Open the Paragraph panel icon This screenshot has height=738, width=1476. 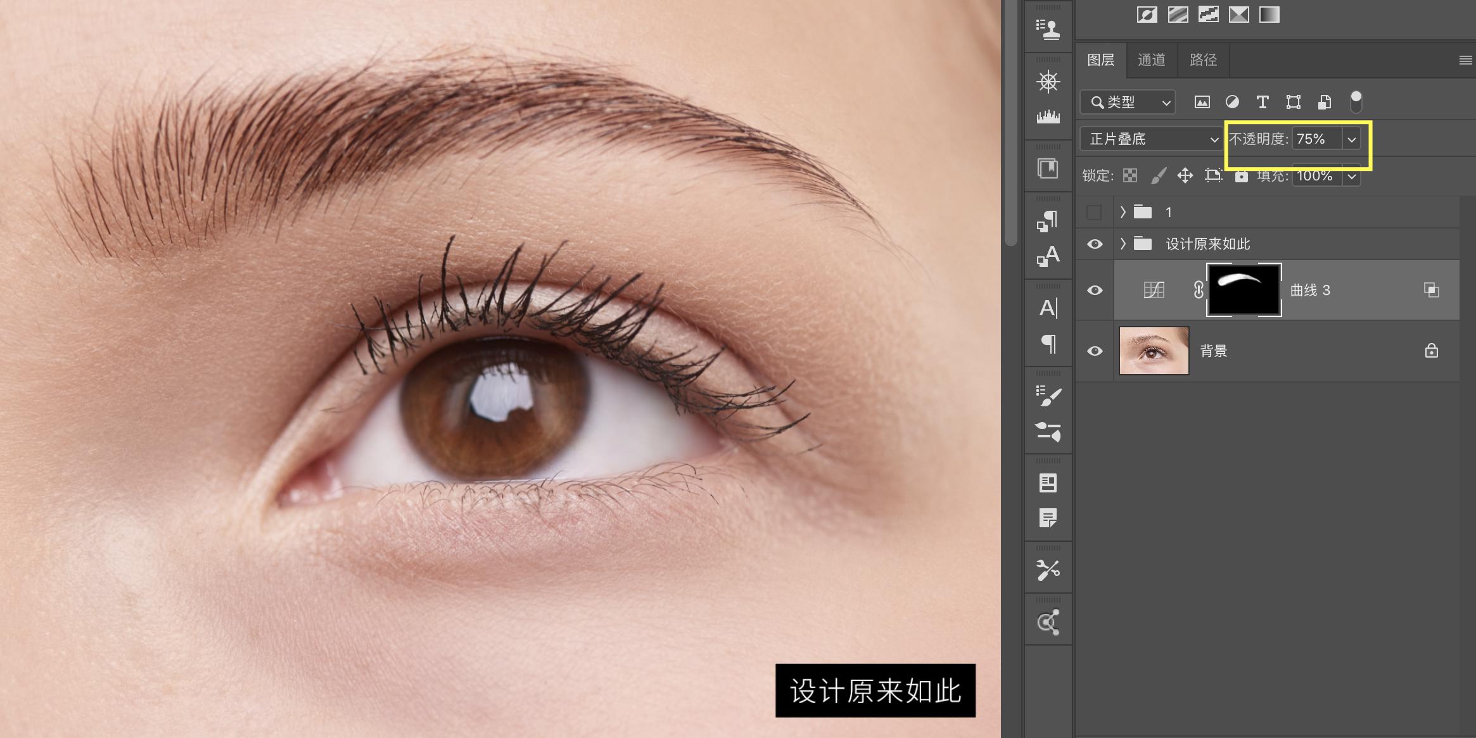coord(1048,344)
